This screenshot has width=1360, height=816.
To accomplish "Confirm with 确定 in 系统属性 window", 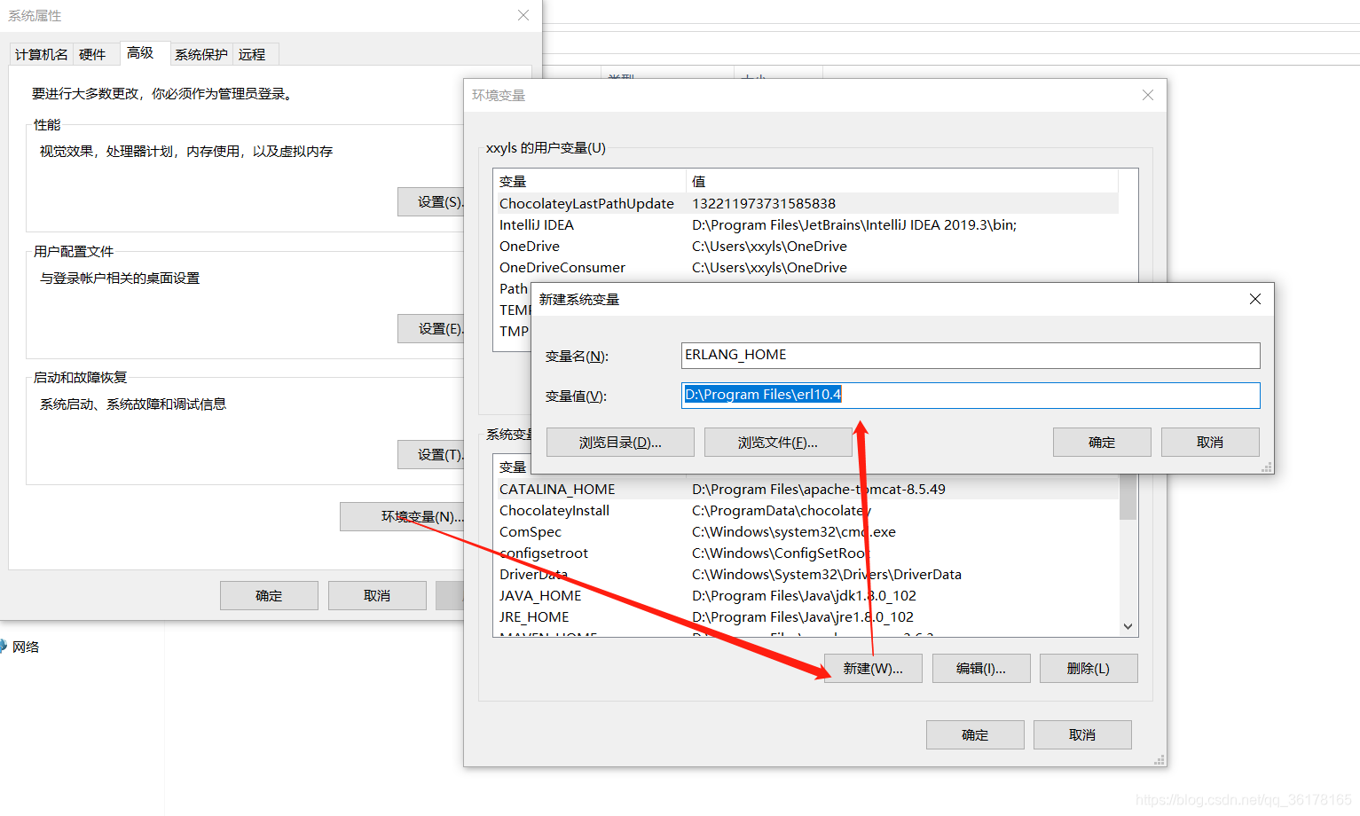I will [269, 595].
